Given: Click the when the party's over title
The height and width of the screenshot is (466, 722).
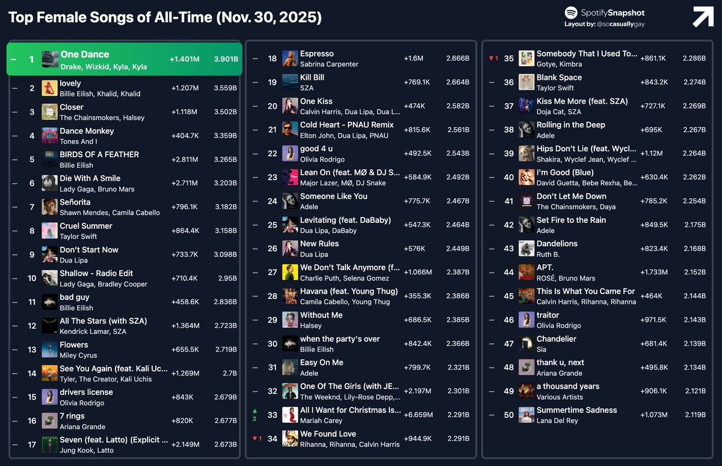Looking at the screenshot, I should [x=340, y=339].
